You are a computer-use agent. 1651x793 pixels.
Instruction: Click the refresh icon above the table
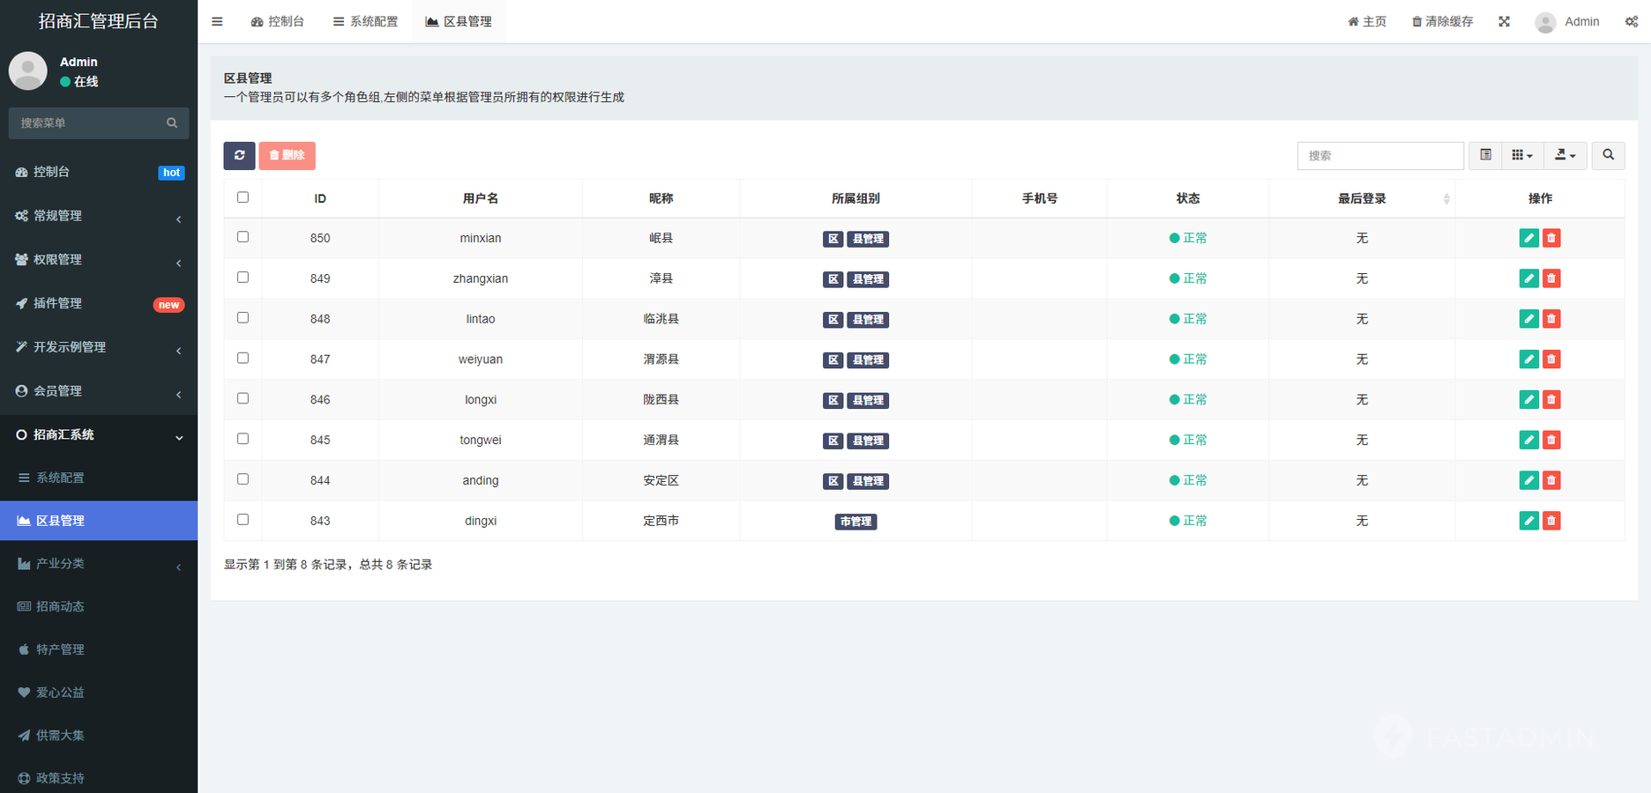pyautogui.click(x=239, y=155)
